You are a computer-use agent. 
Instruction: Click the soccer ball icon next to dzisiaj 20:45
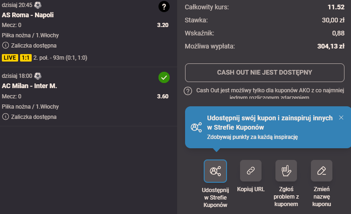click(x=38, y=5)
